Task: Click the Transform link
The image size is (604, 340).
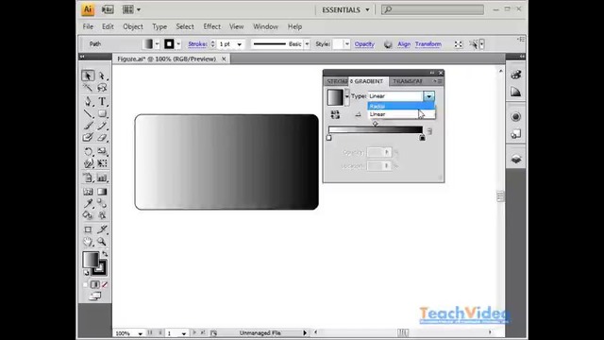Action: point(428,44)
